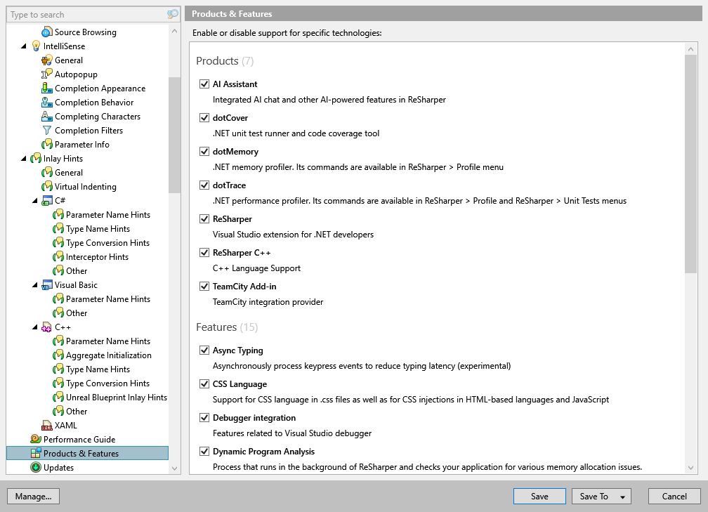Viewport: 708px width, 512px height.
Task: Click the Cancel button
Action: 674,496
